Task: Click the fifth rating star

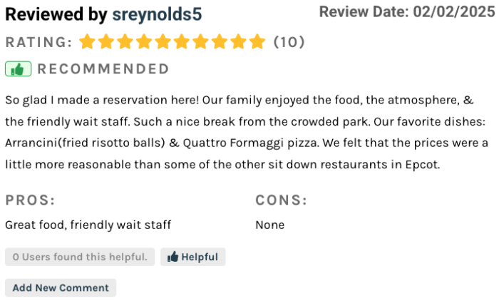Action: [163, 41]
